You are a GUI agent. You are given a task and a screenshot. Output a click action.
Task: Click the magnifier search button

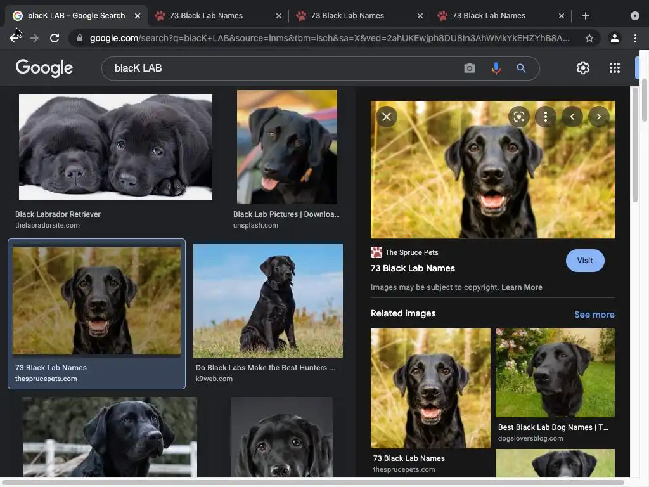pyautogui.click(x=521, y=68)
